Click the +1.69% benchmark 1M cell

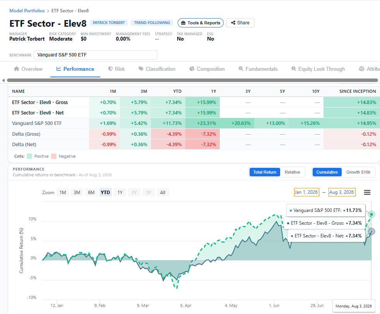click(x=104, y=123)
